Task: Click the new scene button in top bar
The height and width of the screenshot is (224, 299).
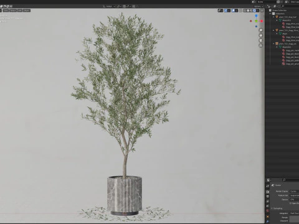Action: 278,2
